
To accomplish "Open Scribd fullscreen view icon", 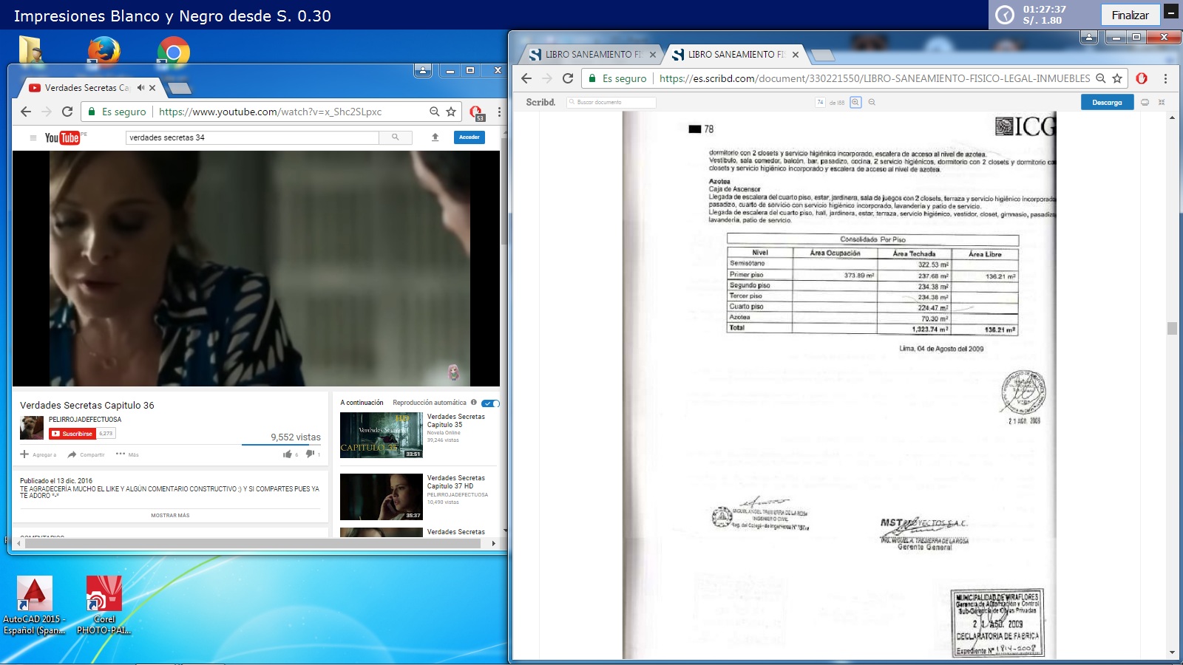I will tap(1162, 103).
